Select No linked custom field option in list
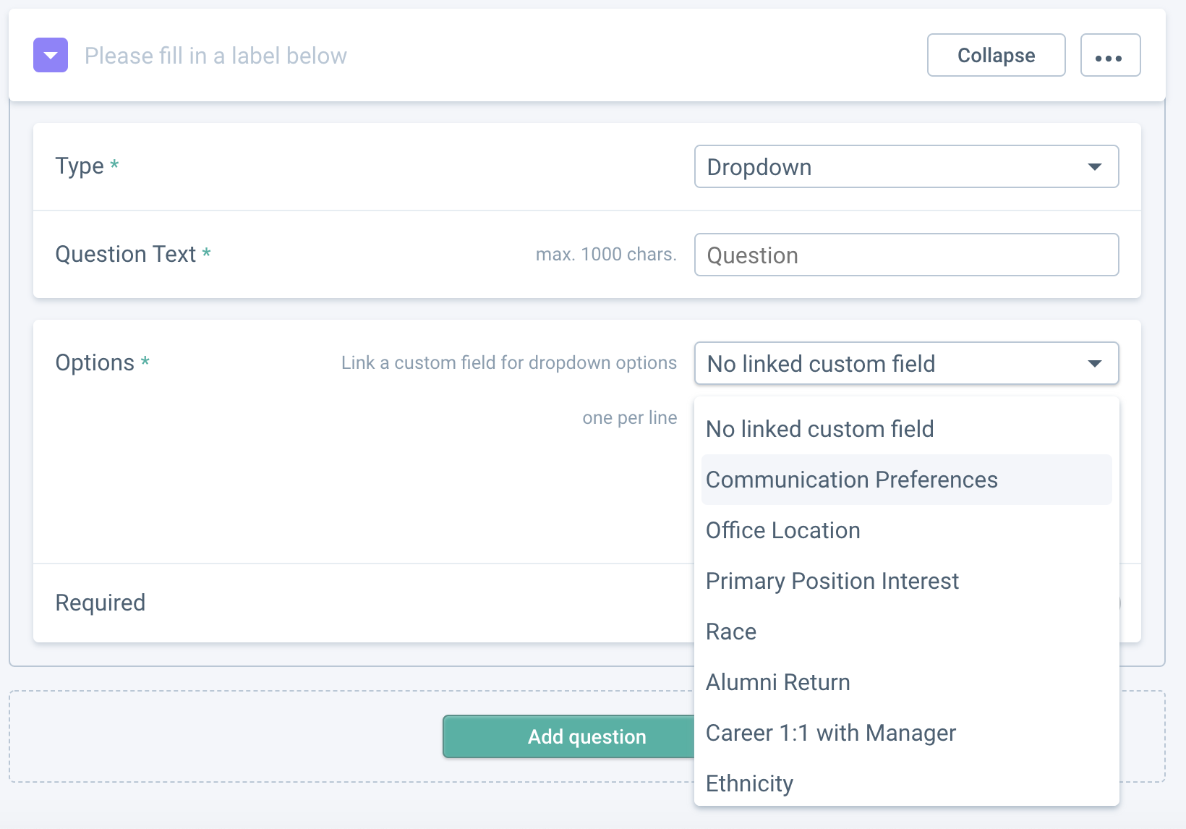Screen dimensions: 1186x829 906,429
